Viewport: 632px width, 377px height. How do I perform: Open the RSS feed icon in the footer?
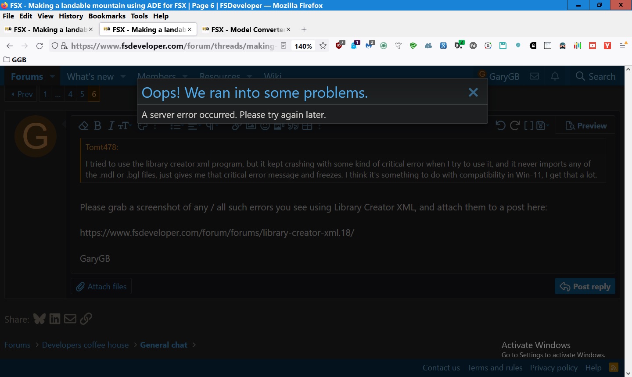[x=614, y=367]
